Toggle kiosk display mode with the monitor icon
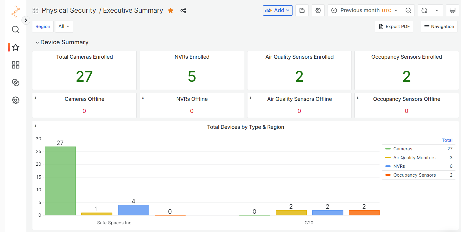Viewport: 461px width, 232px height. [x=452, y=11]
